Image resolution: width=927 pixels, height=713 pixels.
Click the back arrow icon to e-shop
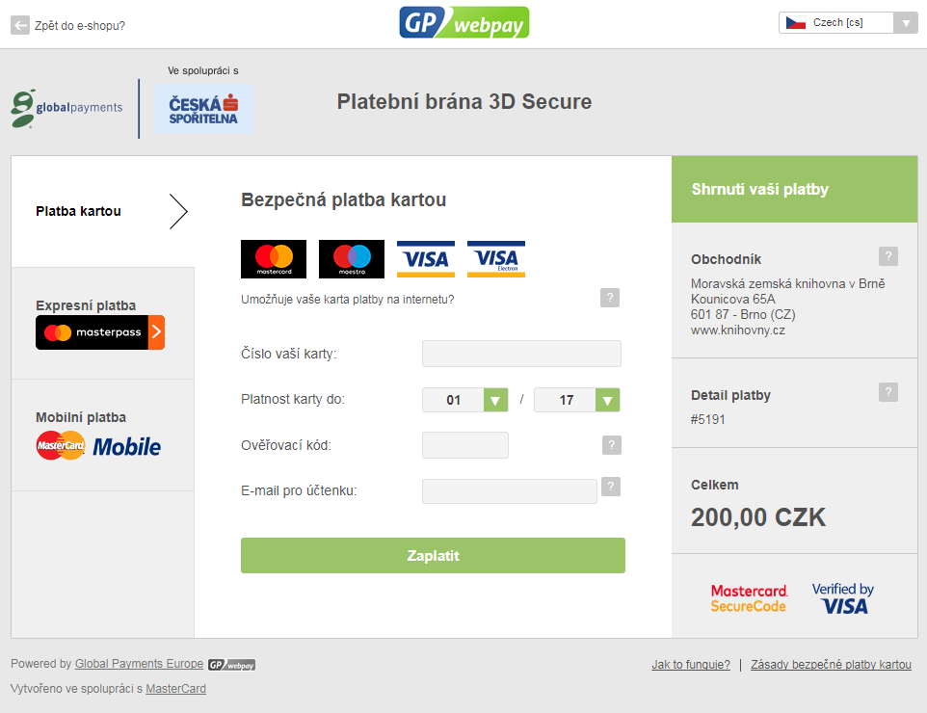coord(20,25)
